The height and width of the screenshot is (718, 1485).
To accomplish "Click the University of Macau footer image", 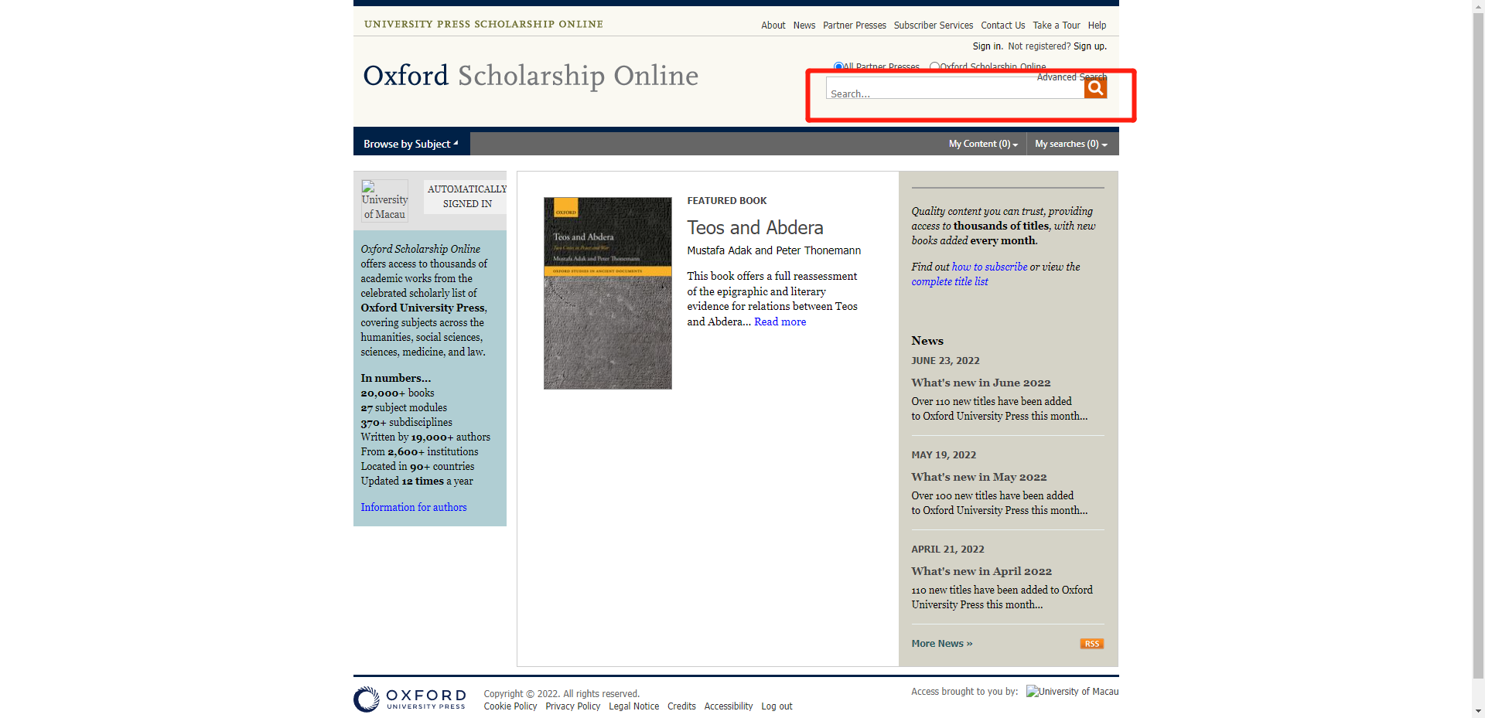I will pos(1072,692).
